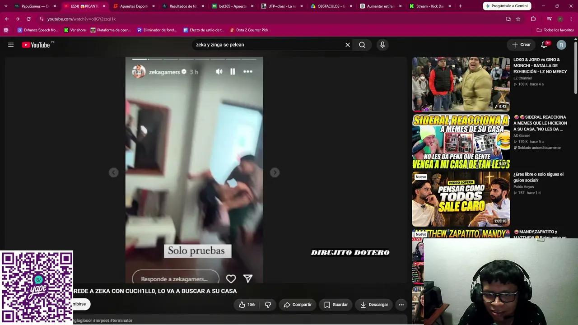Go back in browser history
Image resolution: width=578 pixels, height=325 pixels.
click(7, 19)
